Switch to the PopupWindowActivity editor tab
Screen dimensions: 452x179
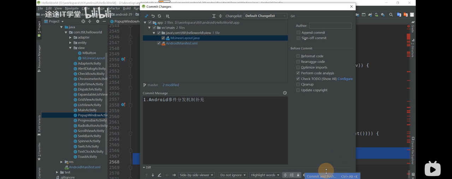pyautogui.click(x=124, y=22)
